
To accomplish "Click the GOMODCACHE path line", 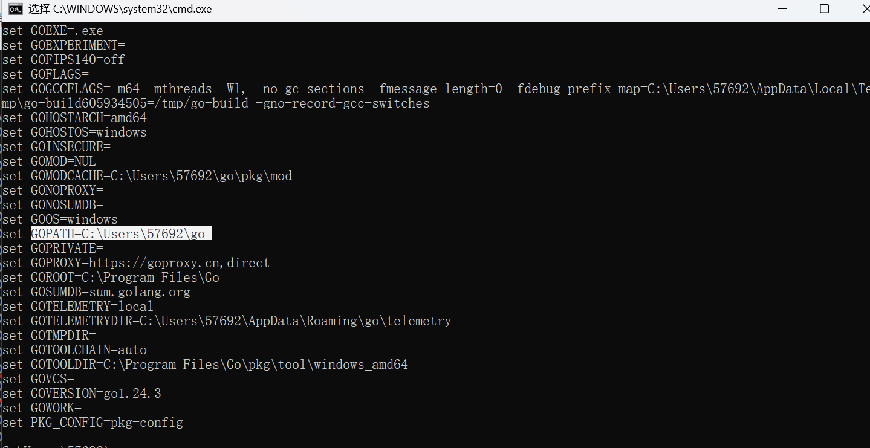I will point(147,176).
